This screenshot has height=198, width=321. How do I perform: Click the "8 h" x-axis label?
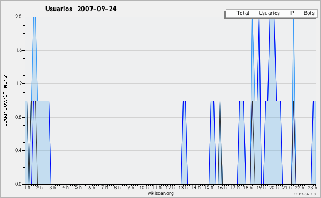click(x=118, y=187)
